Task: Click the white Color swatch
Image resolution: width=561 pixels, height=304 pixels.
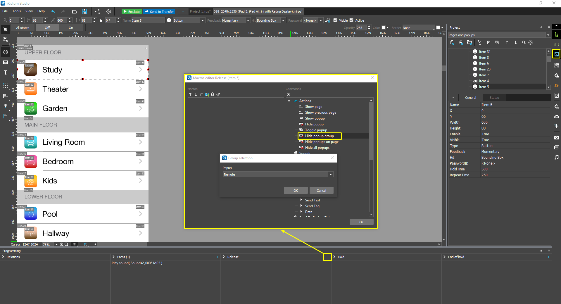Action: tap(384, 27)
